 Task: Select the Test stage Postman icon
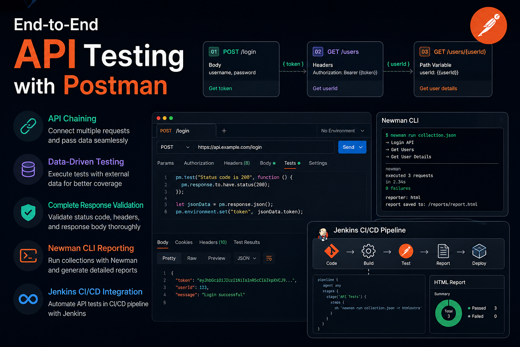[x=406, y=251]
